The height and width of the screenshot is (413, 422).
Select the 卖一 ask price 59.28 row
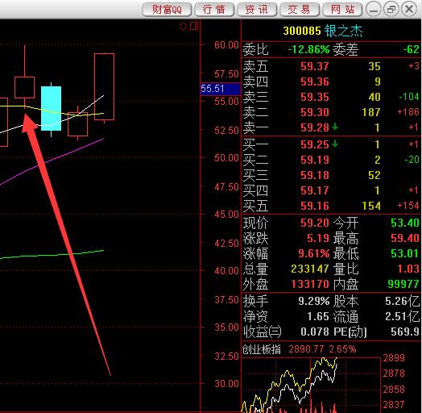coord(331,127)
